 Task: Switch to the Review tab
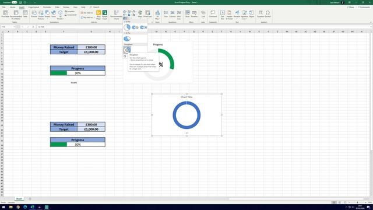point(66,8)
